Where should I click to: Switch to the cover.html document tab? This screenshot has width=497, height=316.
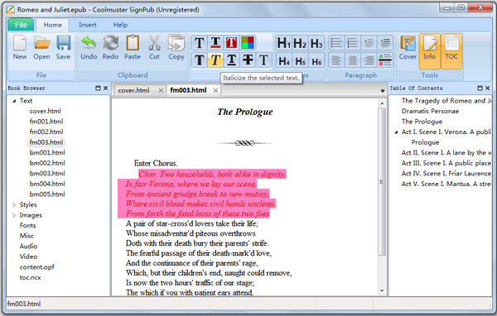(133, 90)
